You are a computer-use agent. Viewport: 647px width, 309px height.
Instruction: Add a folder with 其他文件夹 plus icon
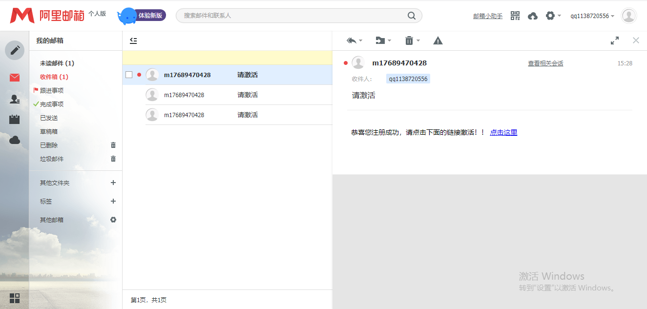(x=113, y=183)
